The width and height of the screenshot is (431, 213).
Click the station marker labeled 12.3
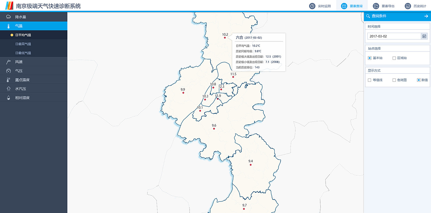tap(221, 90)
